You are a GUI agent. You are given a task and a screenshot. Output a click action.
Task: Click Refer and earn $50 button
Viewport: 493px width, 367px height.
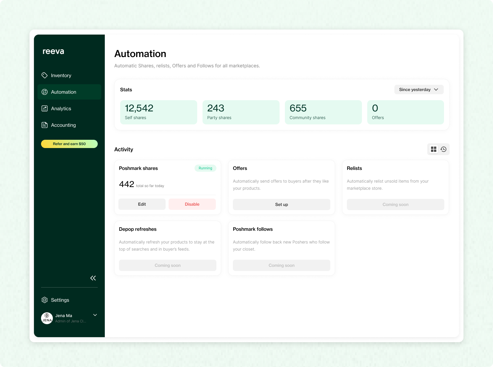(x=69, y=144)
